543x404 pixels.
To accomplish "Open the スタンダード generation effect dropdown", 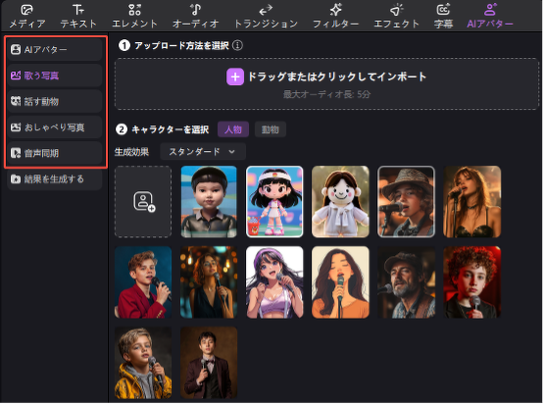I will pos(203,152).
